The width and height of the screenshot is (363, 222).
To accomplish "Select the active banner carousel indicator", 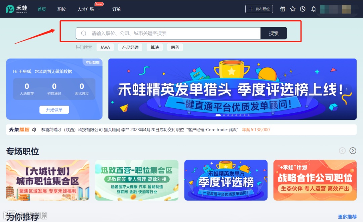I will click(x=218, y=115).
